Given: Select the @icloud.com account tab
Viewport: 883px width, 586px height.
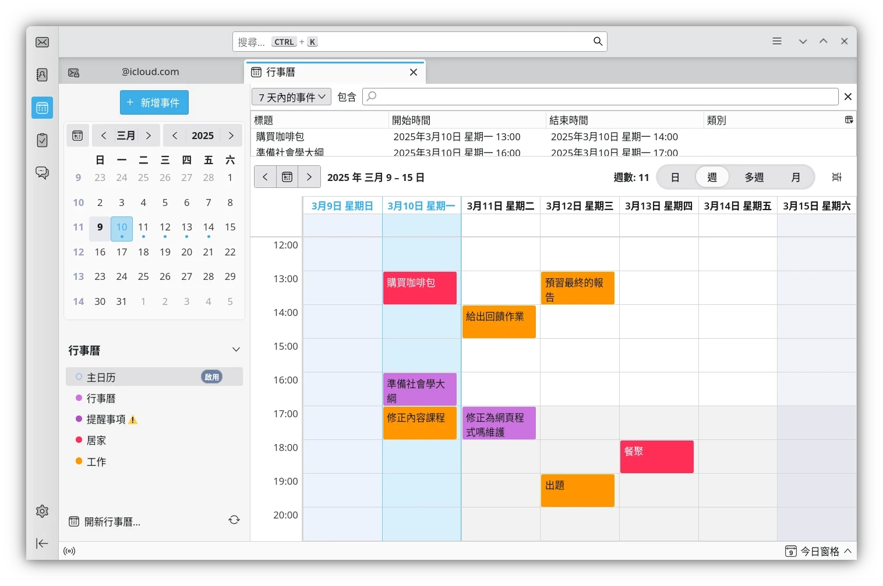Looking at the screenshot, I should (150, 72).
